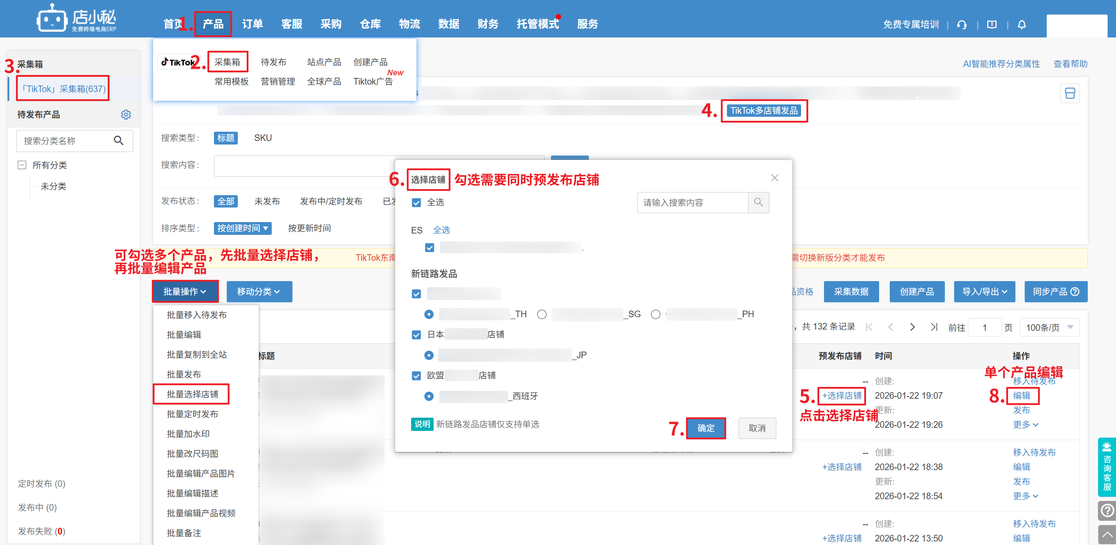1116x545 pixels.
Task: Open the 批量操作 dropdown
Action: [185, 292]
